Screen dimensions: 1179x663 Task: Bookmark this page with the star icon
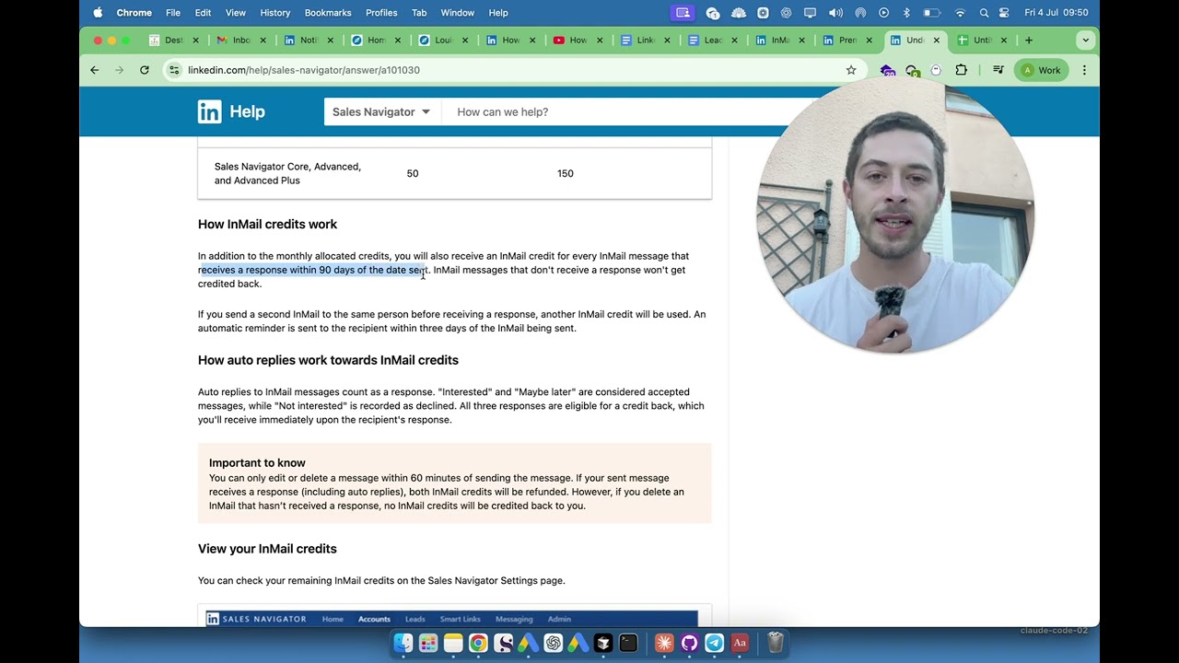pos(851,70)
